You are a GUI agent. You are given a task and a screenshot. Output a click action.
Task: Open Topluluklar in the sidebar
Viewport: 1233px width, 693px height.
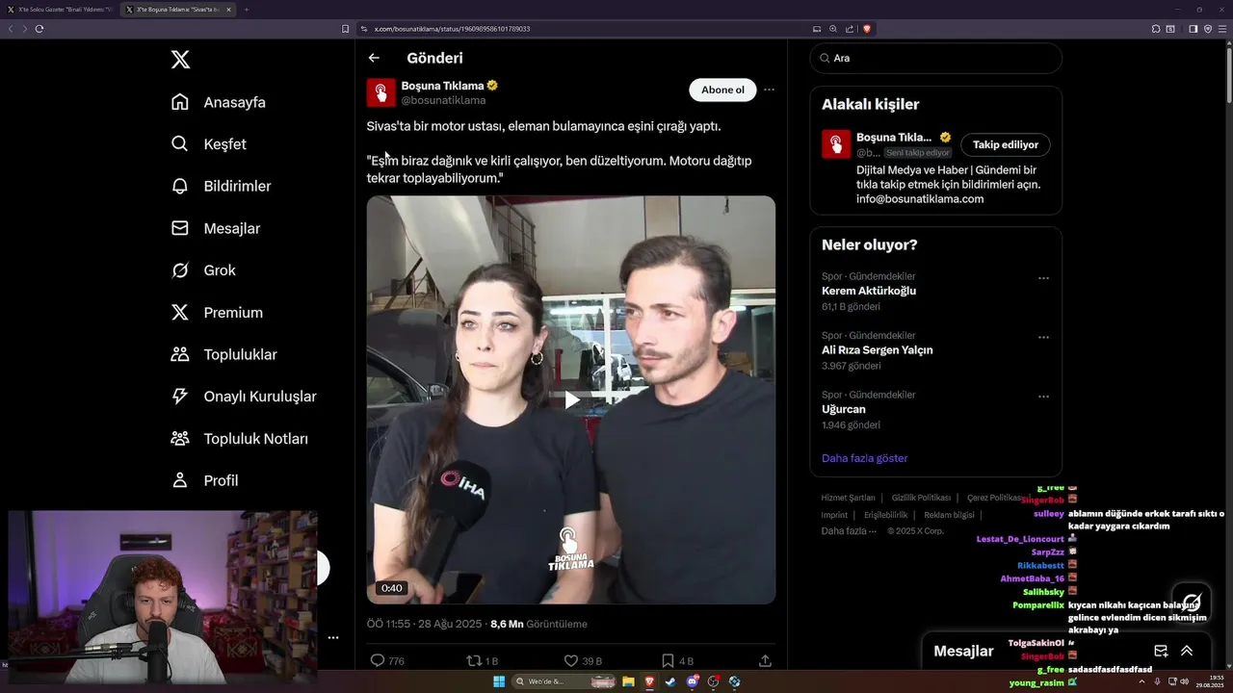click(223, 354)
